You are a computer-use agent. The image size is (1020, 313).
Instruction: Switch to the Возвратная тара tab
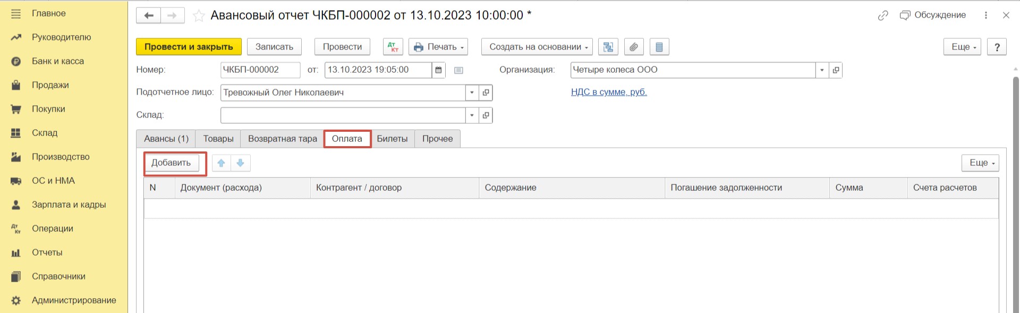coord(283,139)
